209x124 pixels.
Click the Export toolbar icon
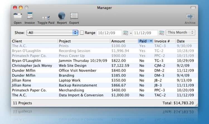point(74,16)
